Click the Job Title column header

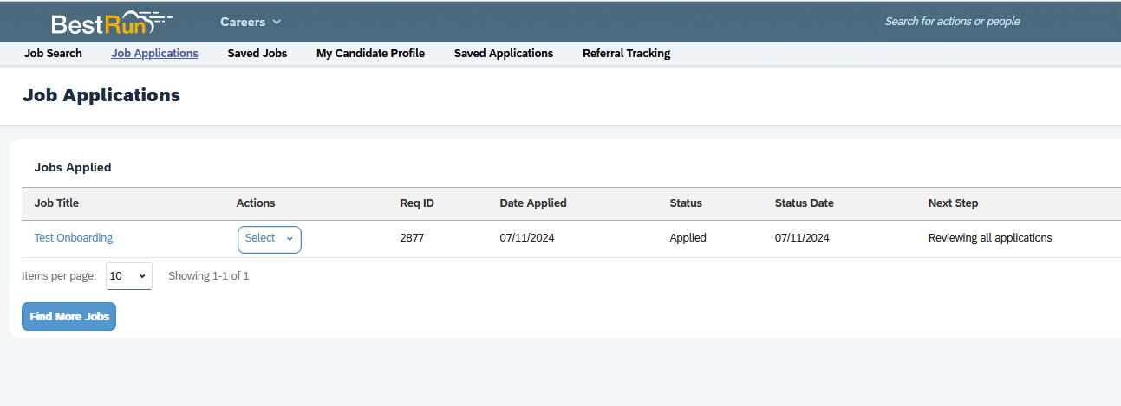56,203
